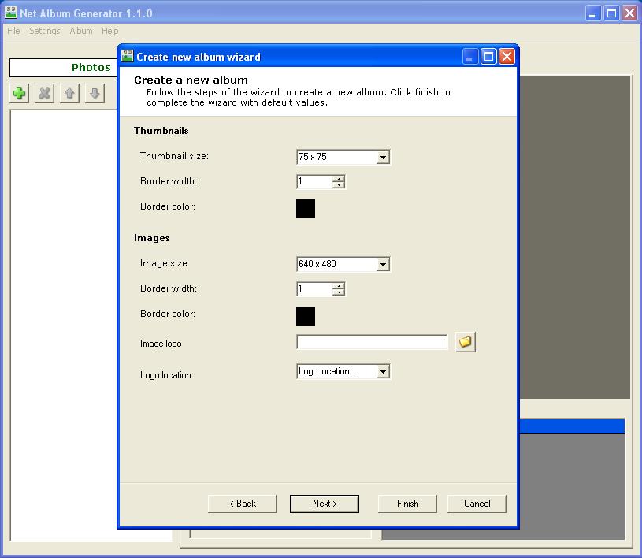642x558 pixels.
Task: Click the Thumbnails section heading
Action: click(161, 131)
